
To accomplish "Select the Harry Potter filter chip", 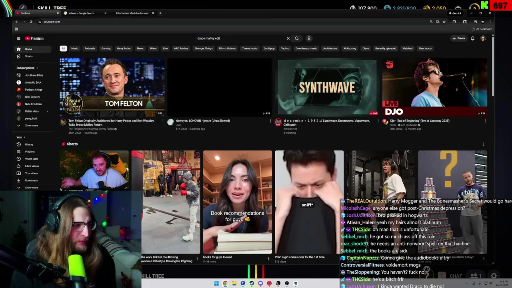I will [124, 48].
